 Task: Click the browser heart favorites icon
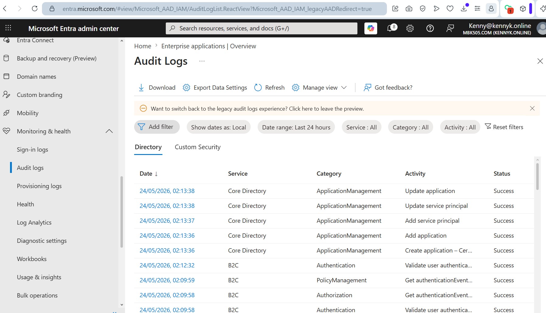(x=450, y=9)
